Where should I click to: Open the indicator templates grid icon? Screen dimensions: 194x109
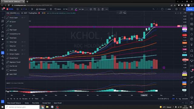[51, 9]
